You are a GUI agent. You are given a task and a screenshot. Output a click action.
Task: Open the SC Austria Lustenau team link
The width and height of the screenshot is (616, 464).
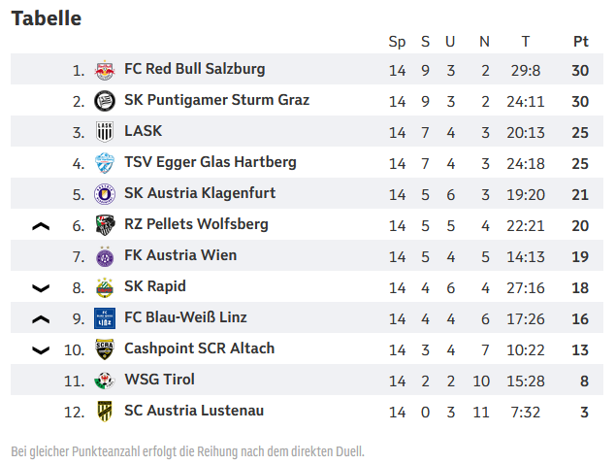point(194,411)
